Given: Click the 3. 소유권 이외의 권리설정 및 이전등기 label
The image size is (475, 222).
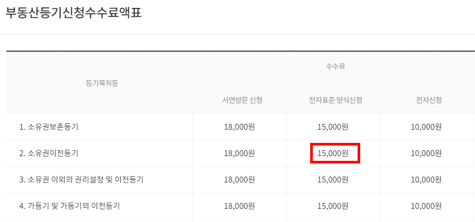Looking at the screenshot, I should click(82, 180).
